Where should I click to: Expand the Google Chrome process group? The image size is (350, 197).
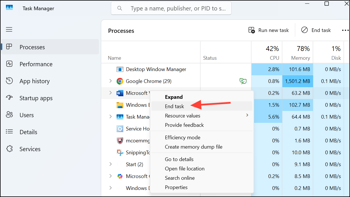pos(111,81)
